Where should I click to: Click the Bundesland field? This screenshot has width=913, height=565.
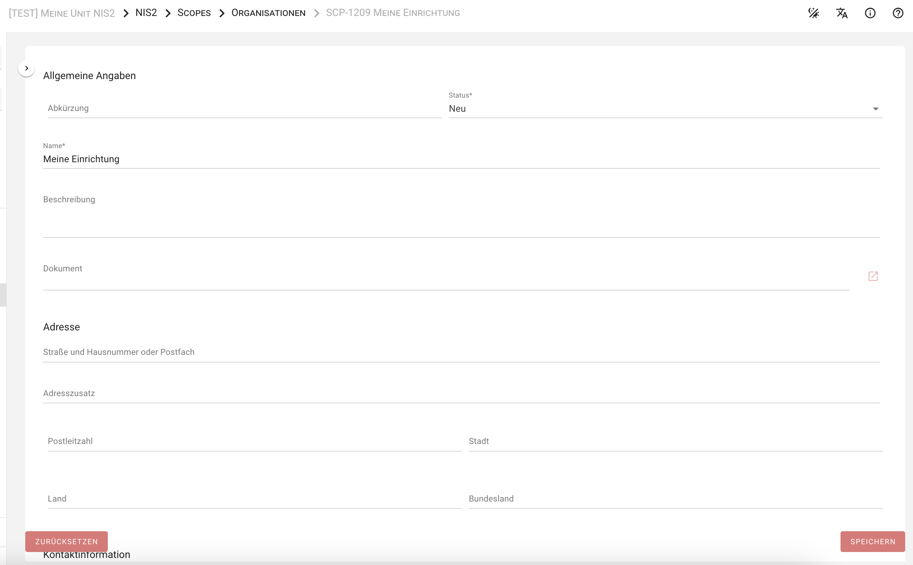(x=675, y=499)
